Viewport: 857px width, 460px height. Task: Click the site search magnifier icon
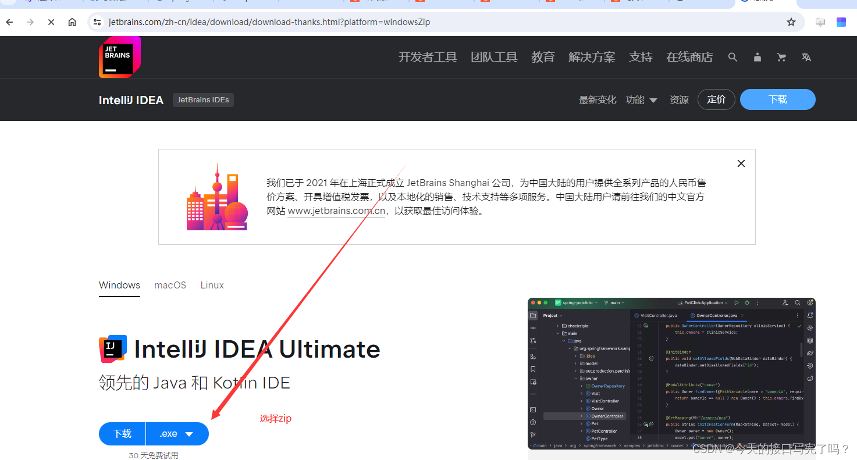coord(732,57)
